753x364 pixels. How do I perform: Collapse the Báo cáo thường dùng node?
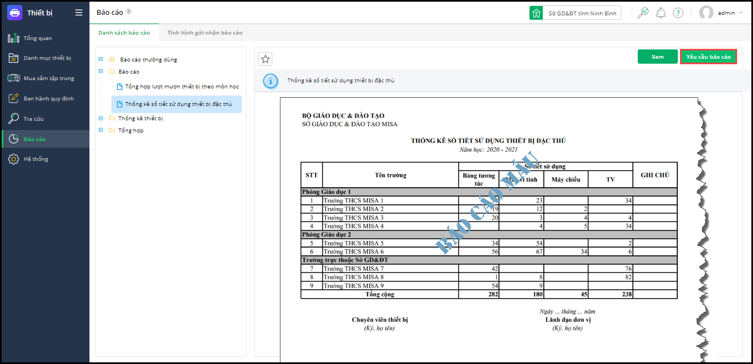click(x=101, y=59)
